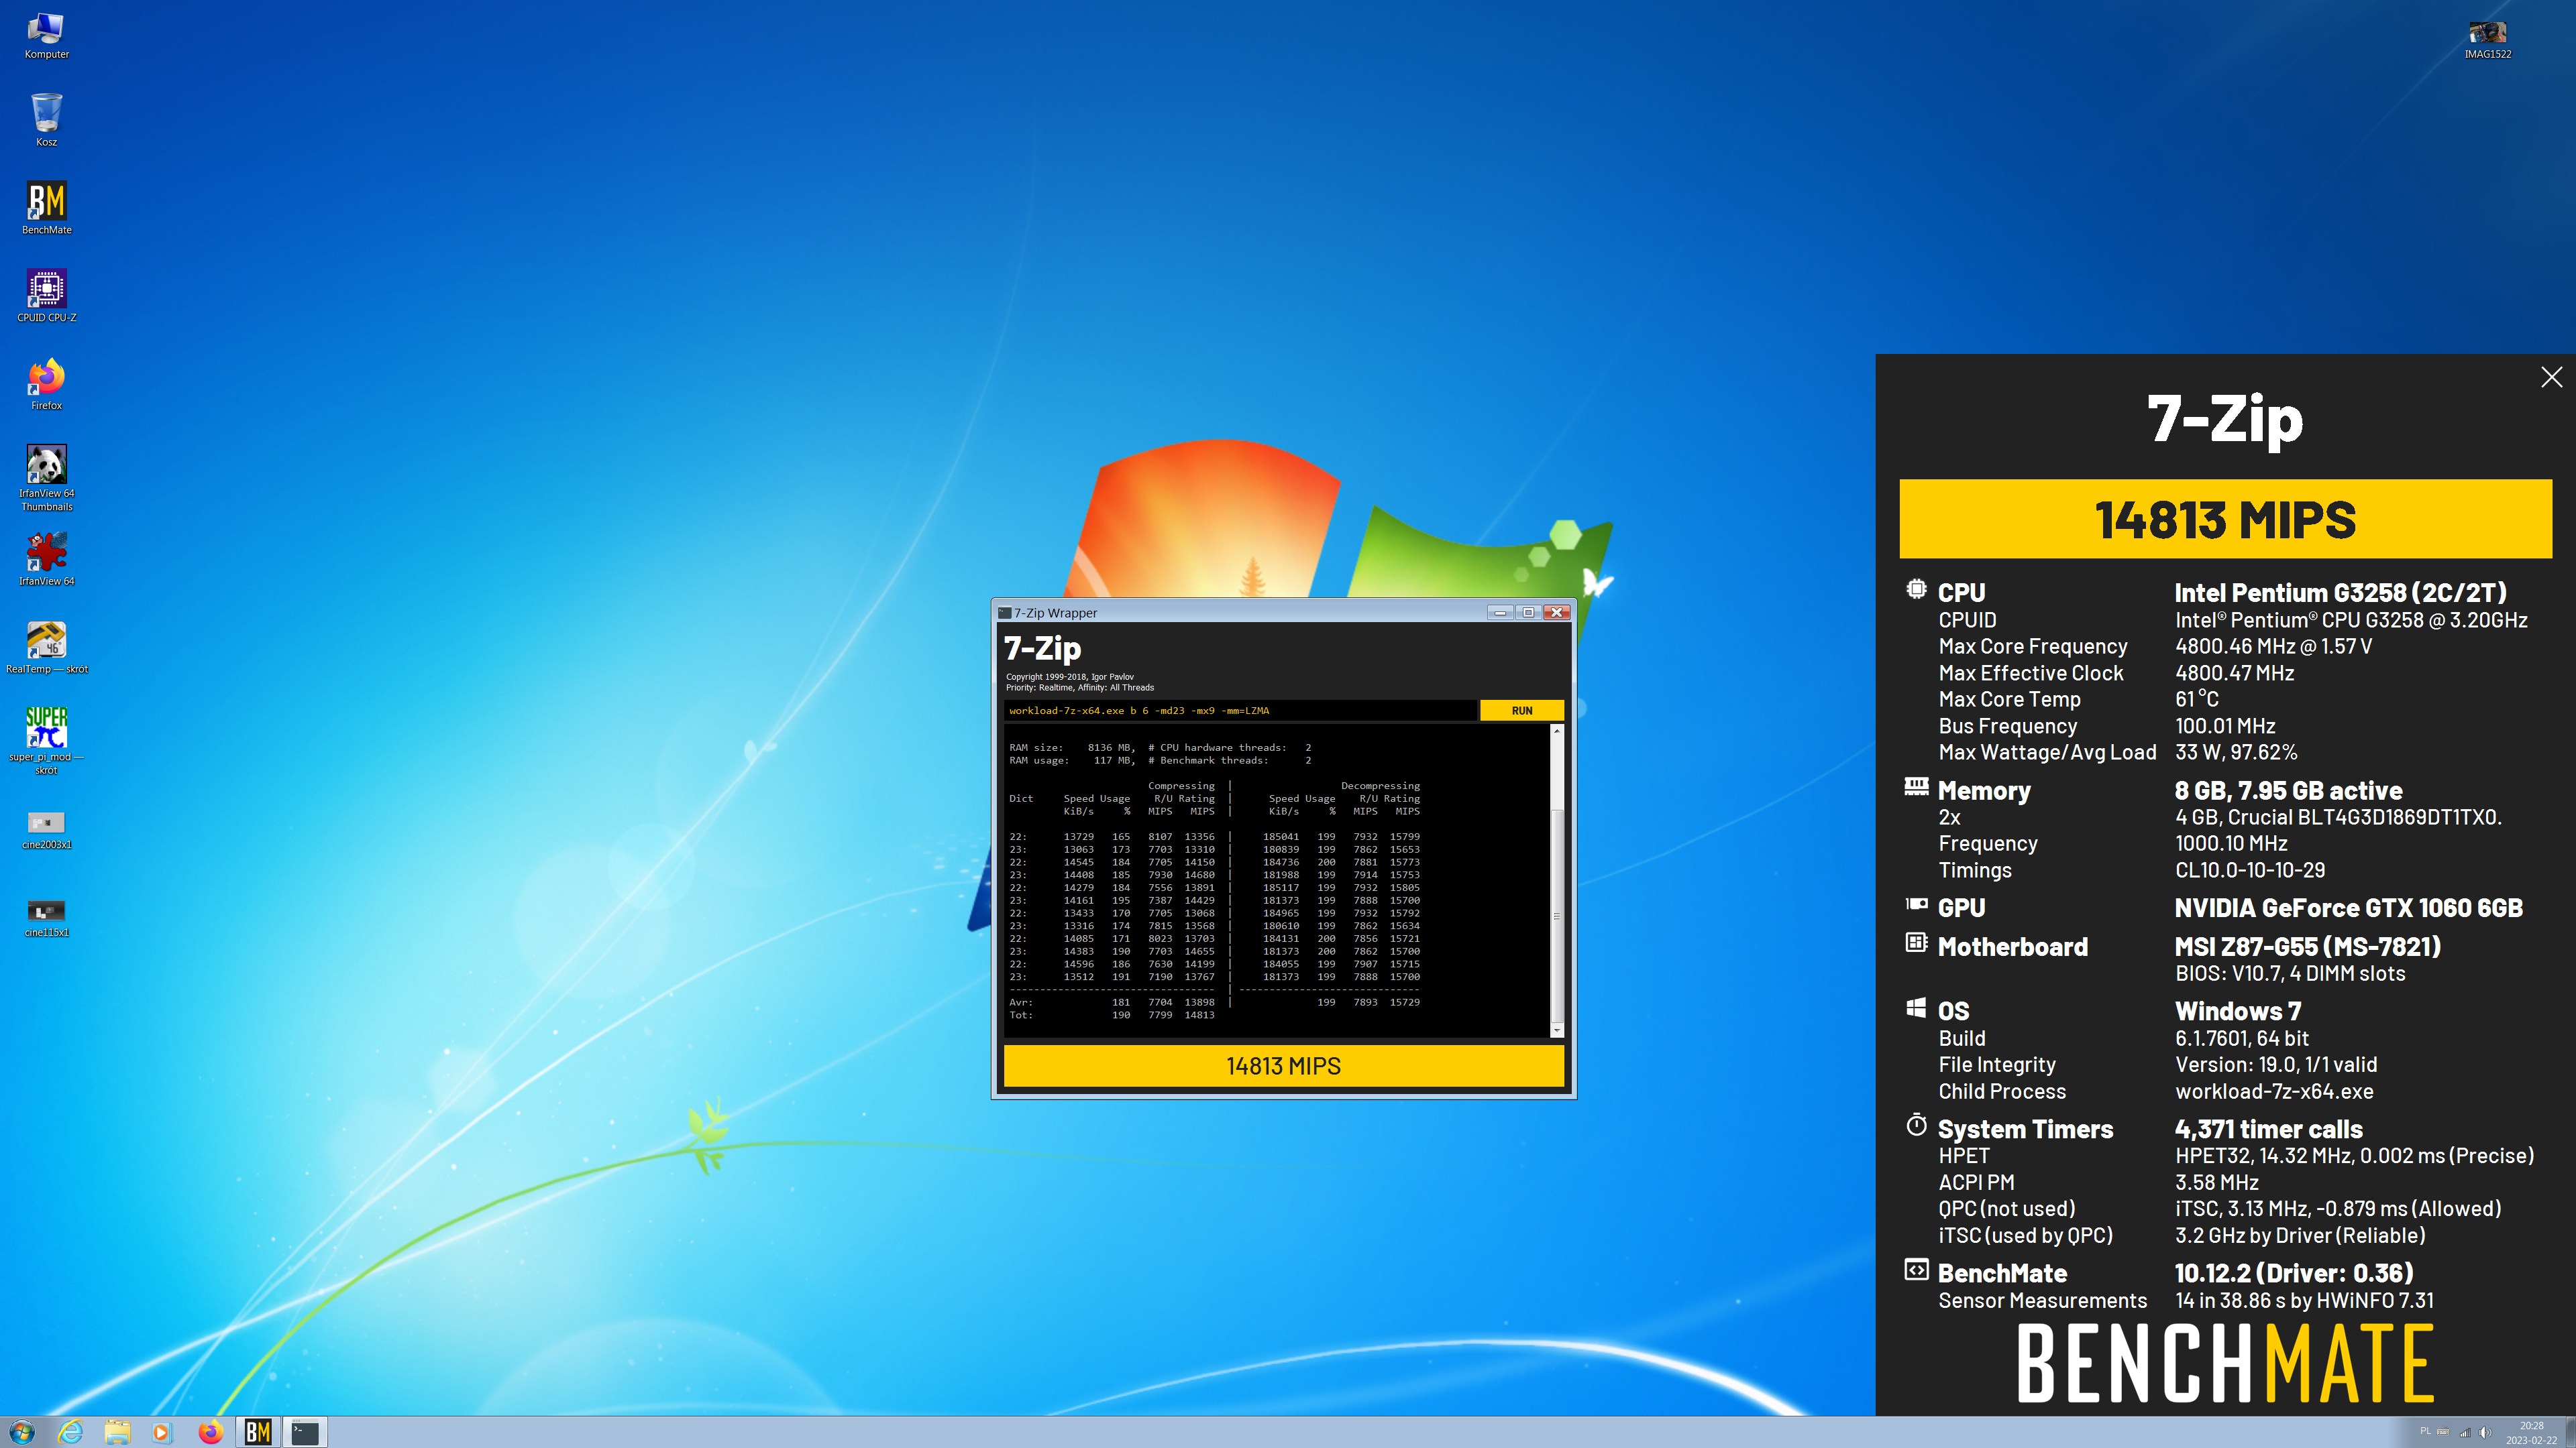Open the Komputer desktop icon
Image resolution: width=2576 pixels, height=1448 pixels.
click(46, 36)
